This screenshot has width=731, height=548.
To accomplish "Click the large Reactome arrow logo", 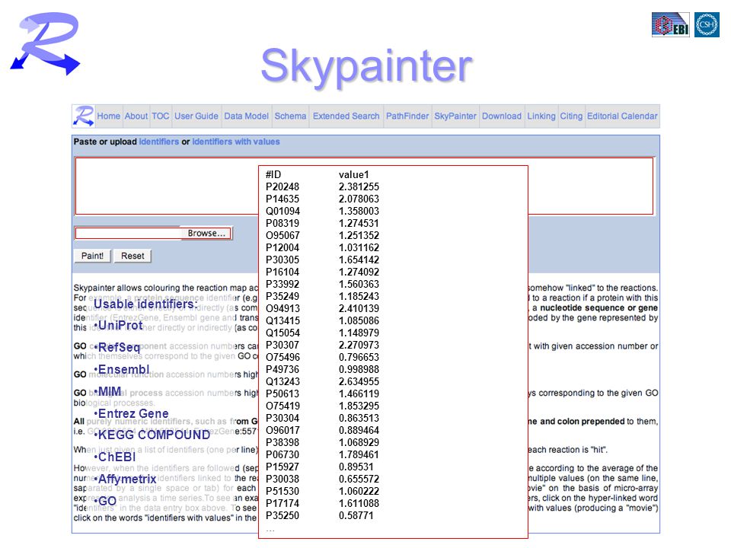I will click(x=45, y=43).
